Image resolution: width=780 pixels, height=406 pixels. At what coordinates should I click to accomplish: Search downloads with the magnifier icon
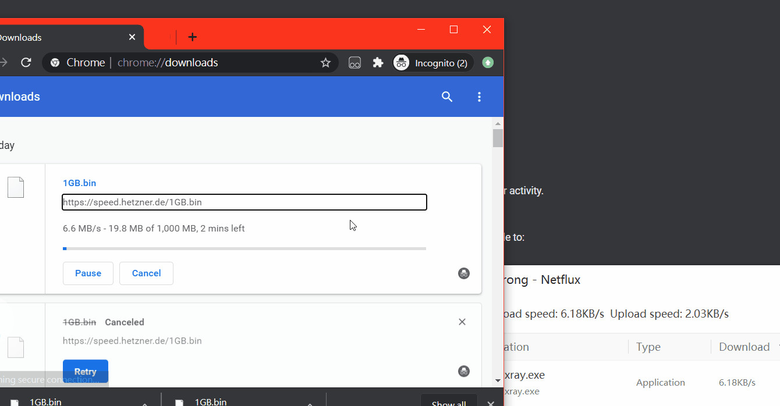click(x=447, y=97)
